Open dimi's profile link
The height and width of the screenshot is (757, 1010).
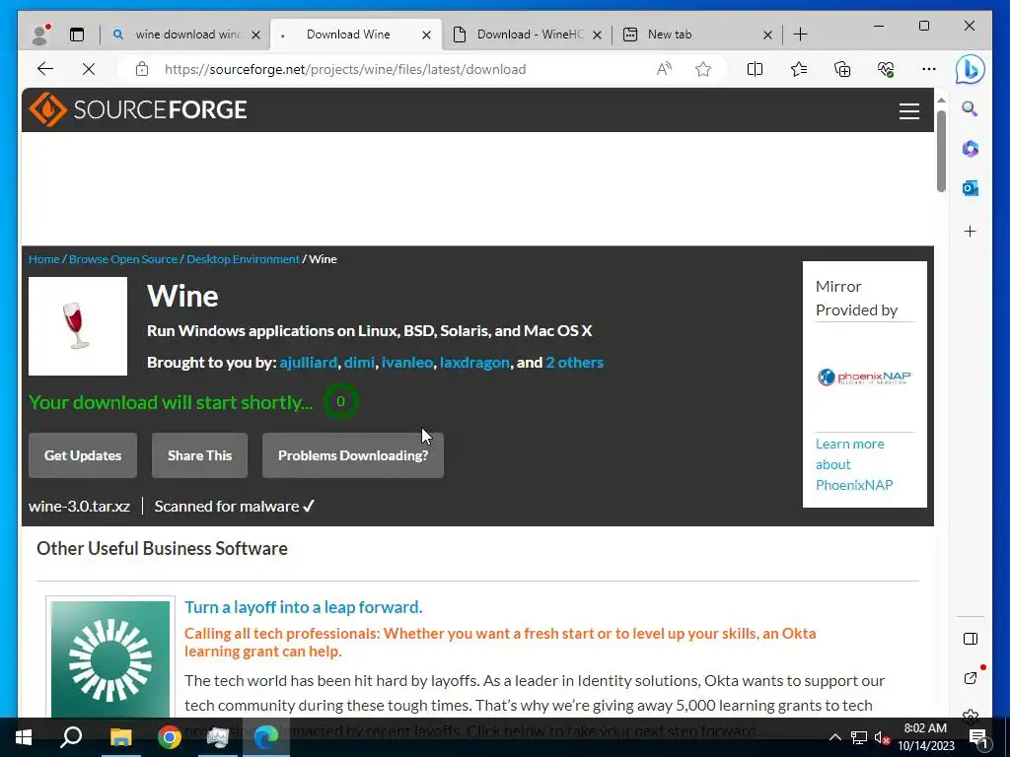coord(359,363)
